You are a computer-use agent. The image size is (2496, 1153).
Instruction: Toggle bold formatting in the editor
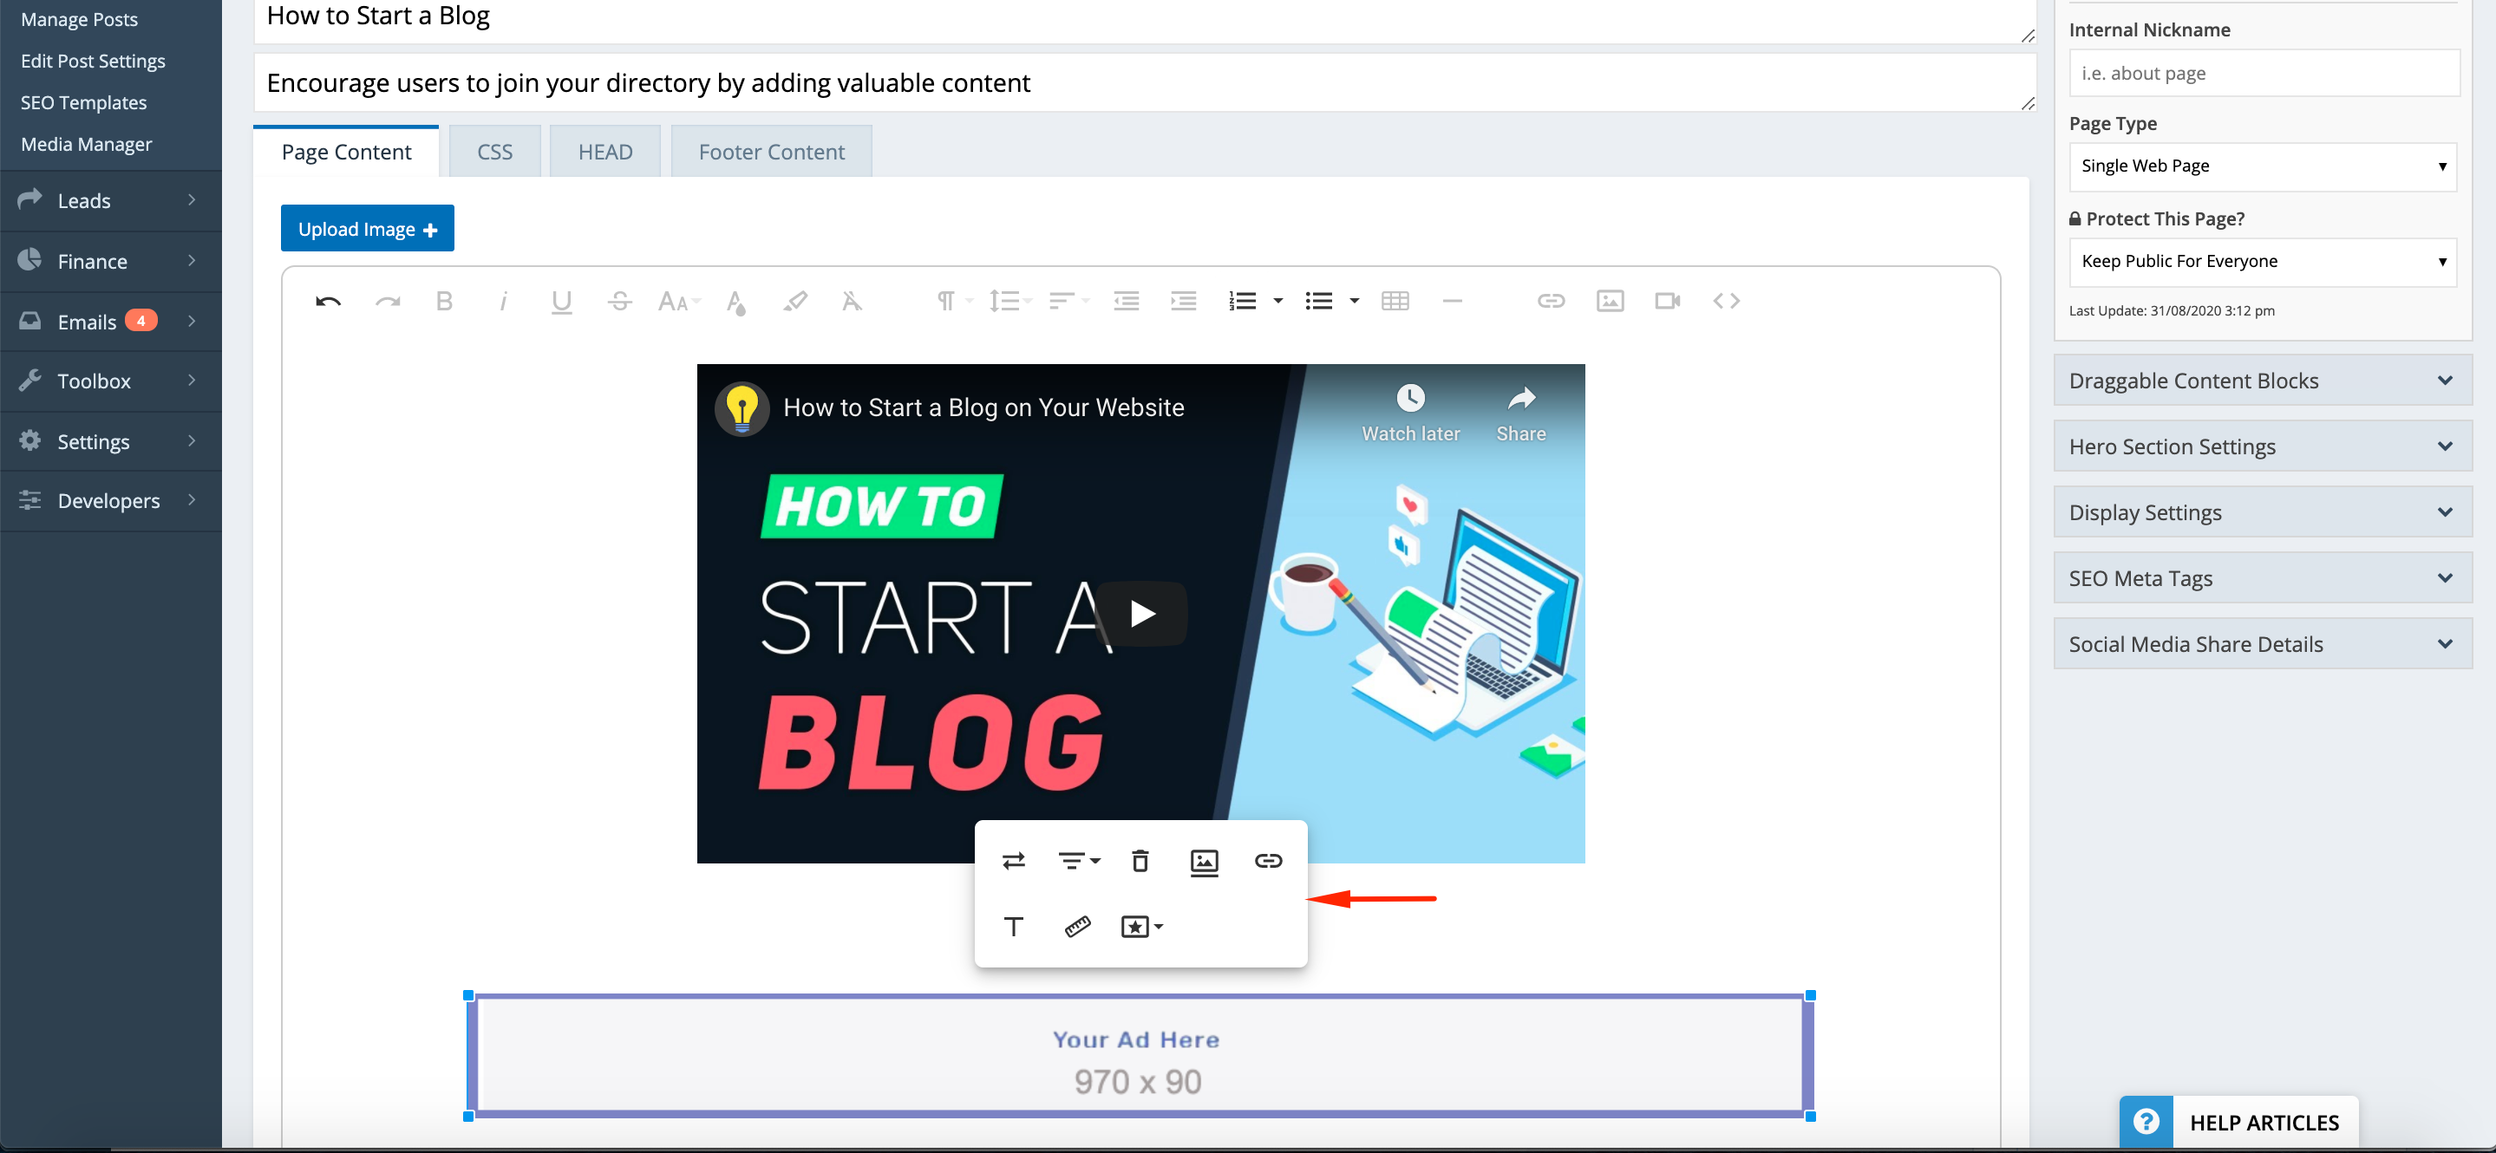444,302
